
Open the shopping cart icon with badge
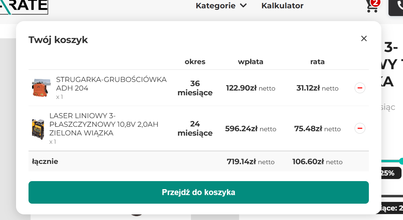pos(372,7)
